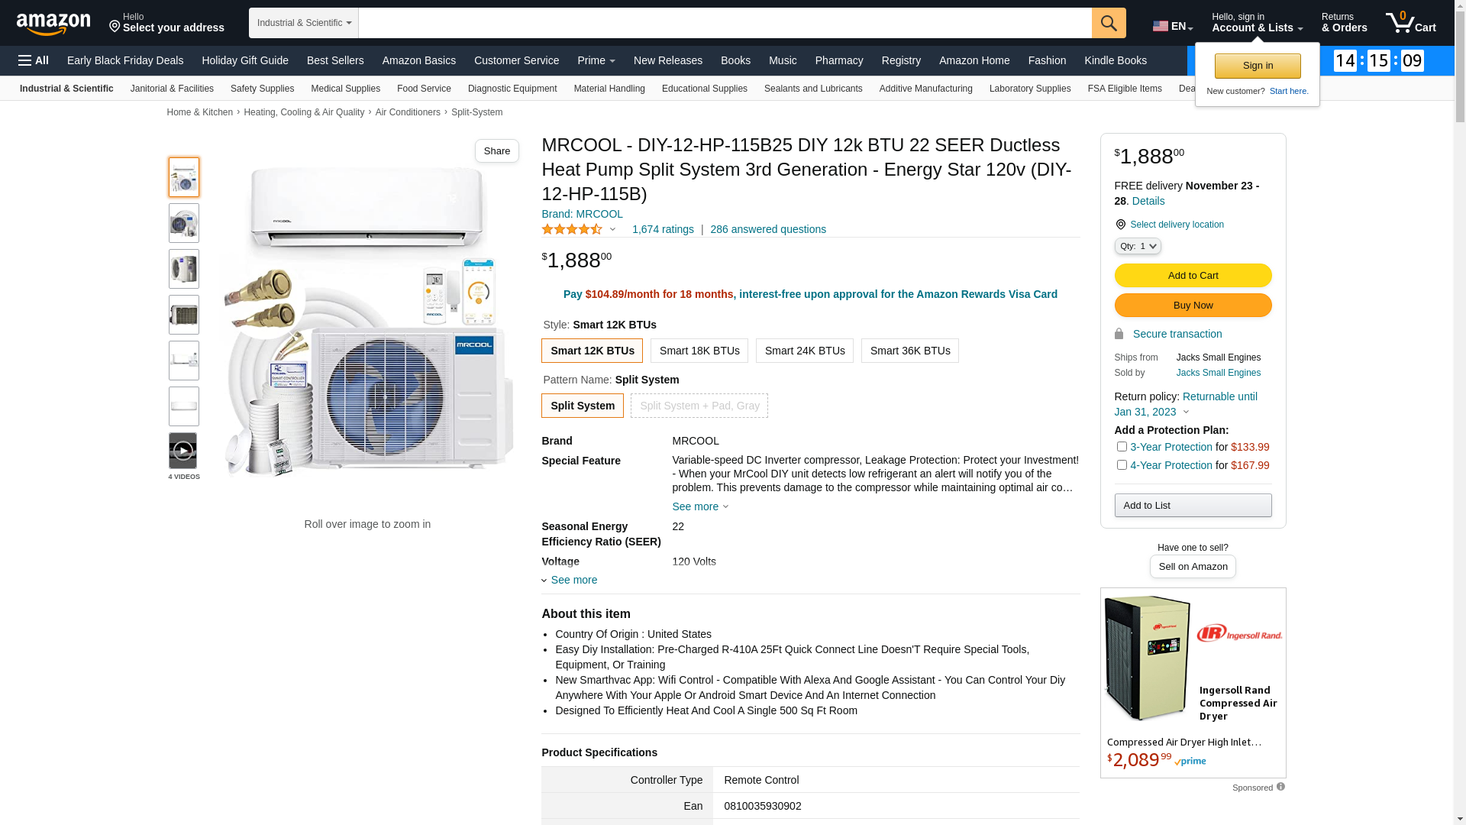This screenshot has height=825, width=1466.
Task: Click the sponsored ad info icon
Action: click(x=1280, y=787)
